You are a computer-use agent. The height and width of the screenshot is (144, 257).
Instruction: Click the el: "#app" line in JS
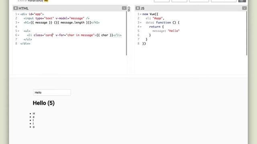coord(155,18)
